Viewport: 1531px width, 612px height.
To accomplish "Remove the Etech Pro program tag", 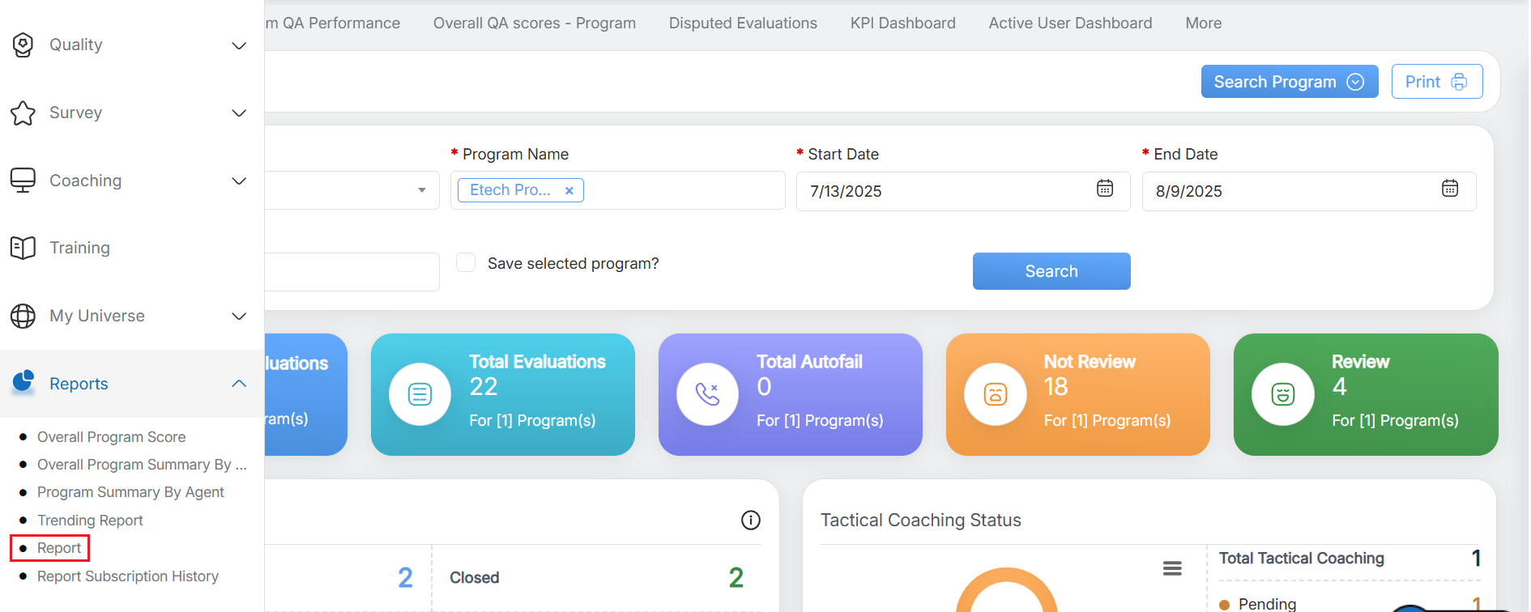I will coord(569,191).
